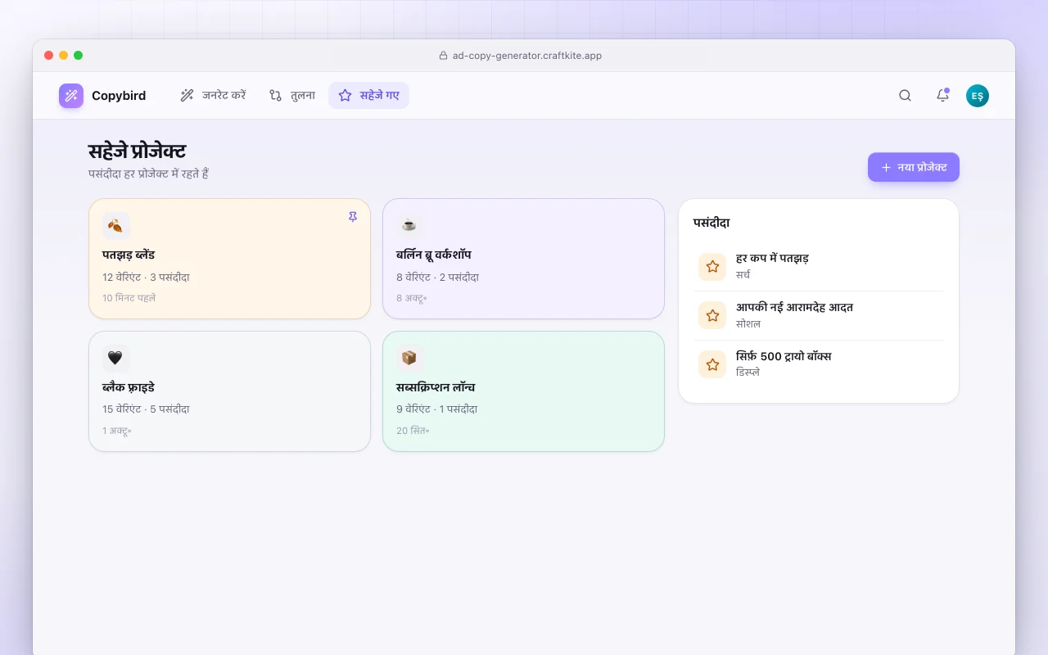Click the lock icon in address bar

(443, 56)
